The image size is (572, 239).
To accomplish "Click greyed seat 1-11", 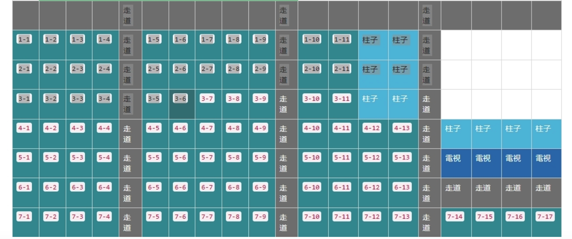I will (342, 39).
